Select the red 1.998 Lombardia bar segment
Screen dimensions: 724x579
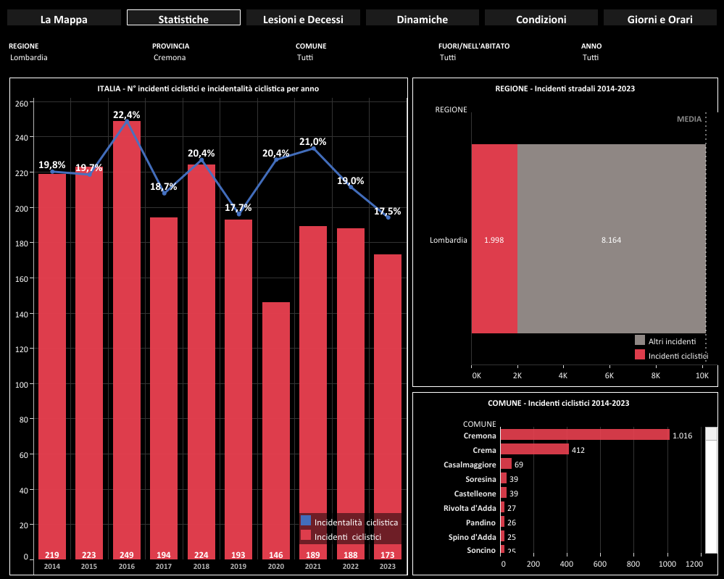tap(494, 239)
